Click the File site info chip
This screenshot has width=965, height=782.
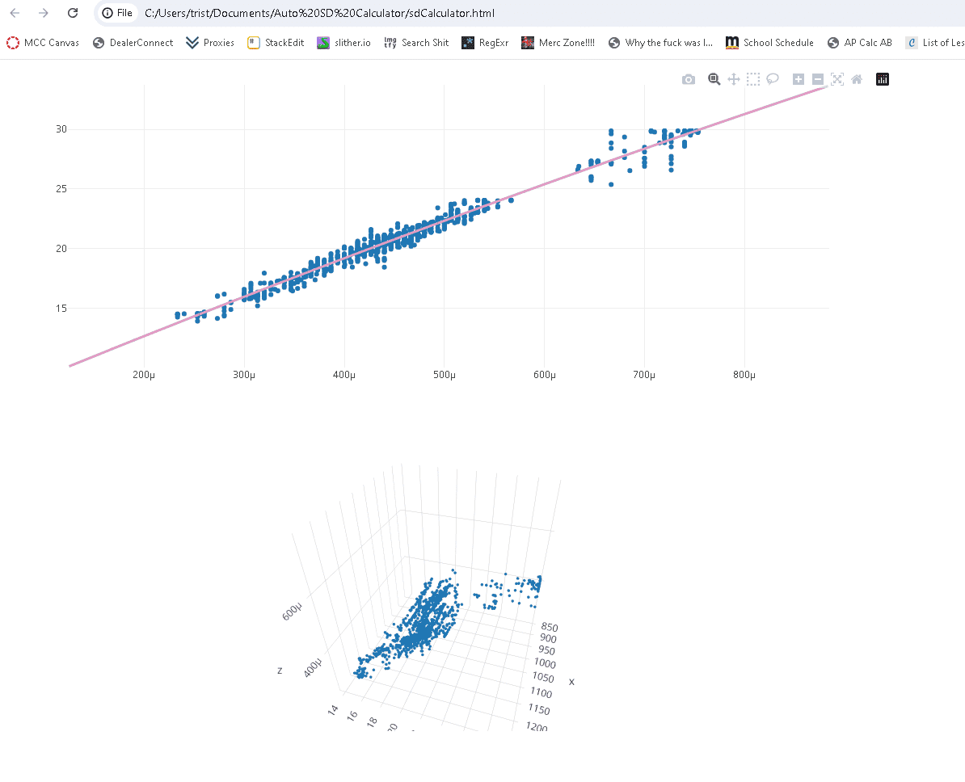[x=117, y=13]
